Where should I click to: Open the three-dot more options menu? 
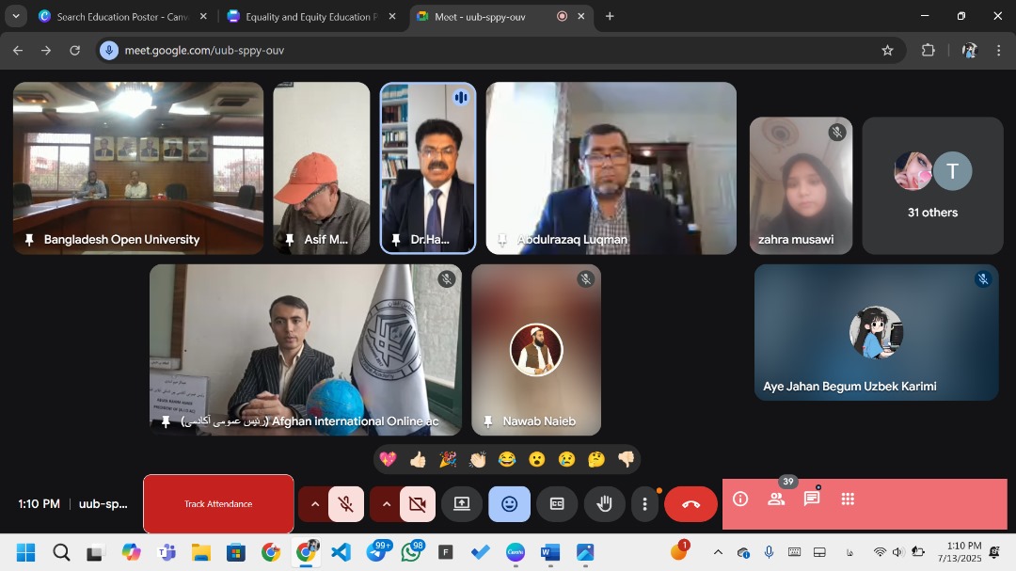coord(644,504)
